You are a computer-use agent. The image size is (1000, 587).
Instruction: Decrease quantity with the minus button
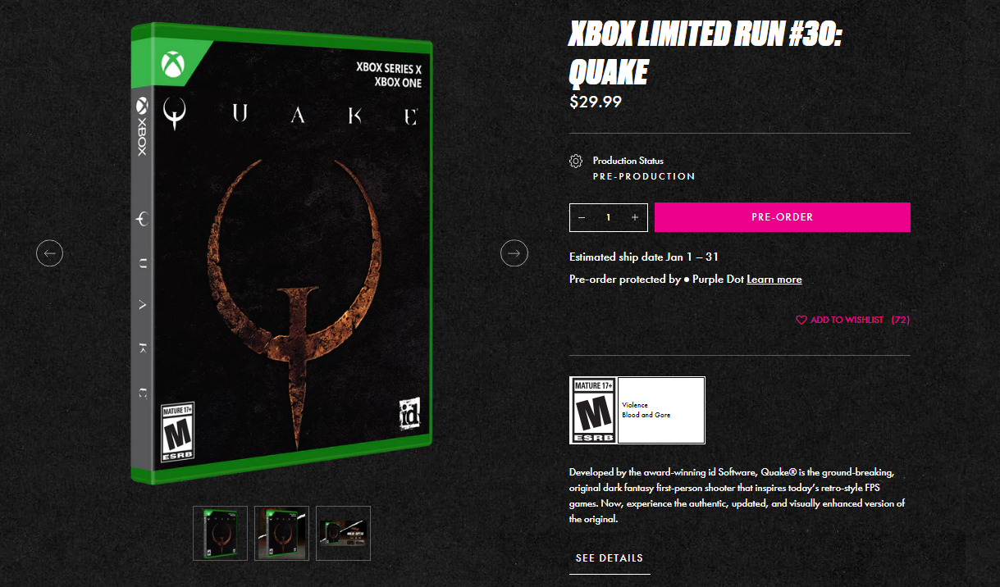tap(582, 217)
